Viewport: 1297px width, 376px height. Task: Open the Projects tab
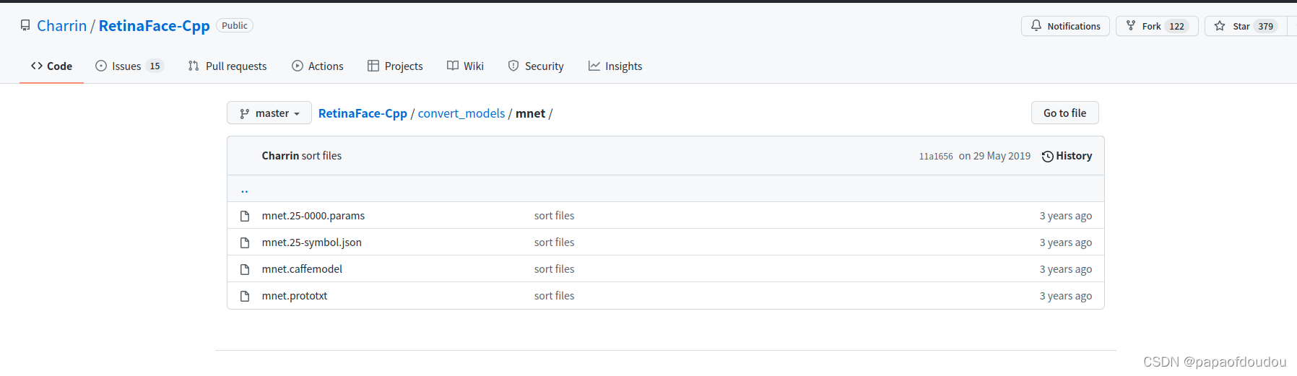pos(395,66)
